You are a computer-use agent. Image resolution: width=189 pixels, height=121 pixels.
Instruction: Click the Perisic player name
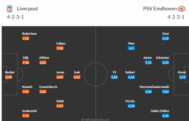click(x=131, y=101)
